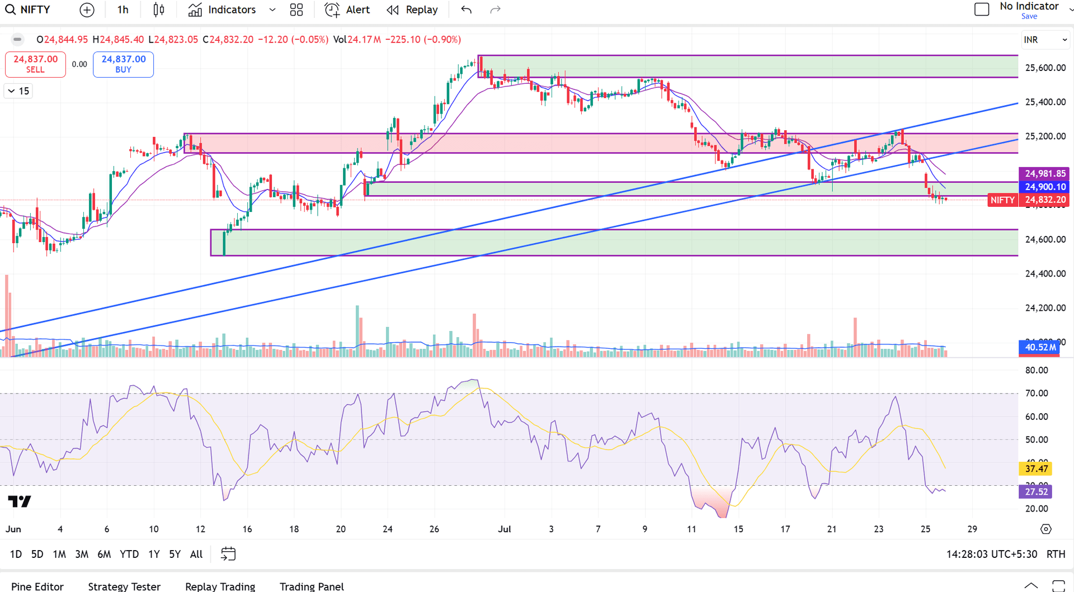Screen dimensions: 1074x592
Task: Select the 5D date range
Action: 37,554
